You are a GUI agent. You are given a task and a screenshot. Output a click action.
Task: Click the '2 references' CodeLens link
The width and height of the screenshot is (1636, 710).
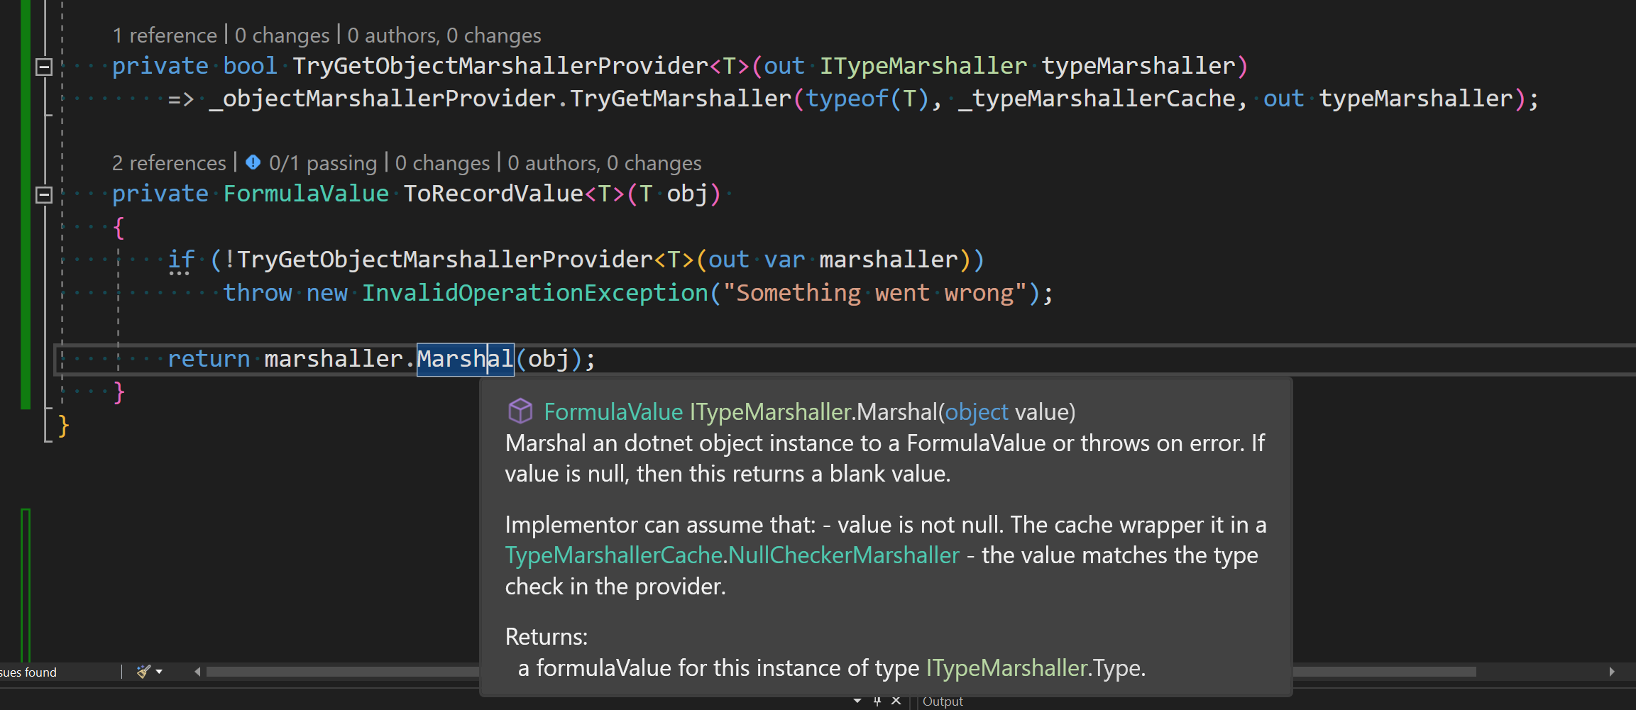(x=169, y=162)
